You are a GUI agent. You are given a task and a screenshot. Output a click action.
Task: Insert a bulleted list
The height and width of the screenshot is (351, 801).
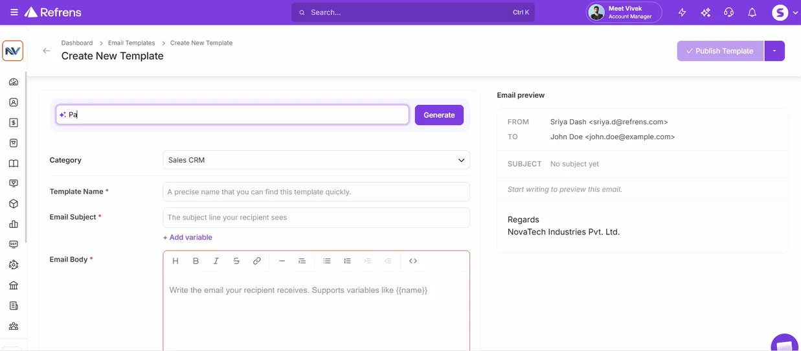tap(327, 261)
